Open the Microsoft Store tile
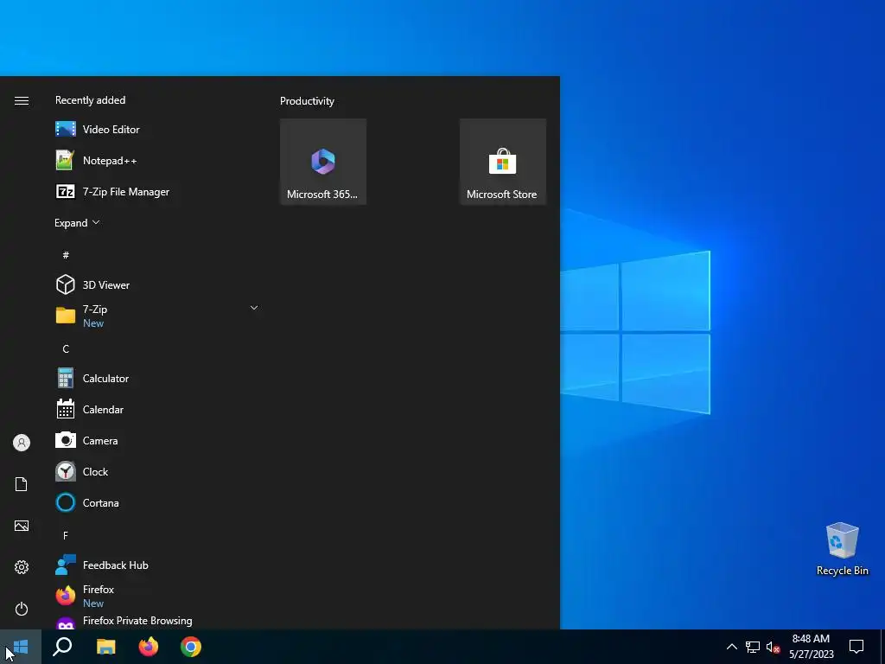The width and height of the screenshot is (885, 664). tap(502, 162)
